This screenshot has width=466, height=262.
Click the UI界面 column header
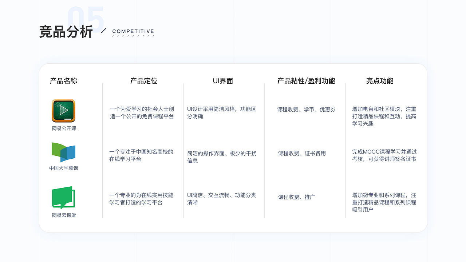click(223, 81)
